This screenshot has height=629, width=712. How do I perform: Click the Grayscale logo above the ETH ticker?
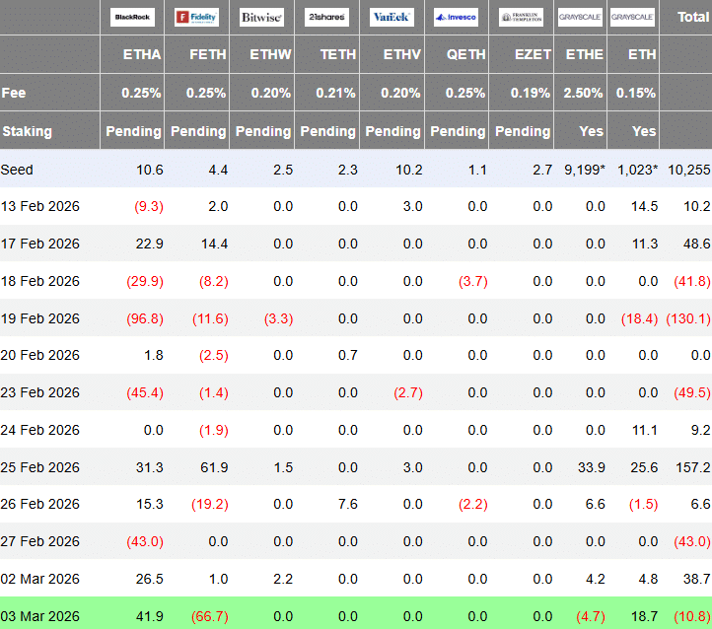tap(634, 17)
